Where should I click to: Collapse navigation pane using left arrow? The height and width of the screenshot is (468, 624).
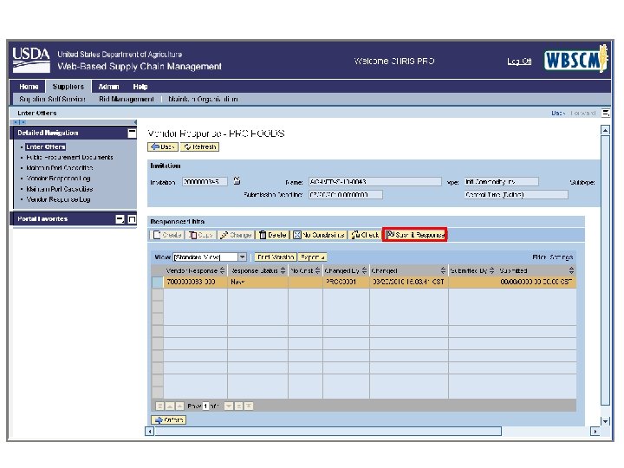(x=135, y=122)
